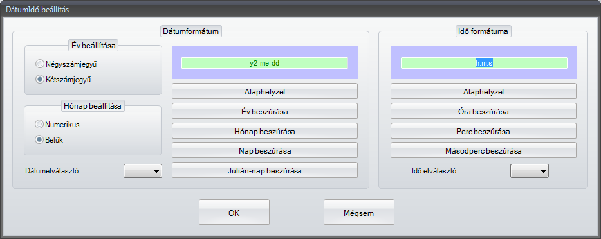
Task: Insert day with Nap beszúrása
Action: (264, 151)
